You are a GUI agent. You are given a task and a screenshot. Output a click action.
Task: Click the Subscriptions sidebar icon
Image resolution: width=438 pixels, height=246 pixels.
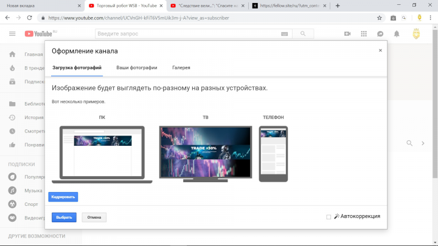click(x=12, y=82)
